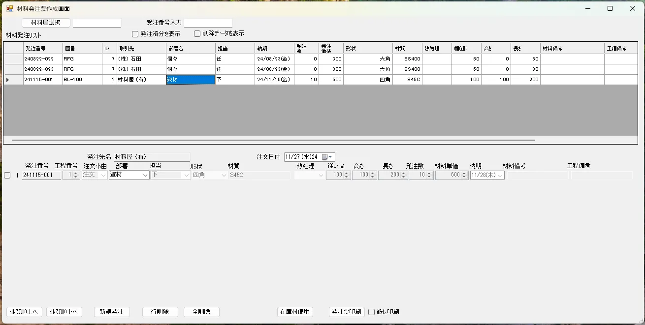Click the 新規発注 button
645x325 pixels.
[112, 312]
